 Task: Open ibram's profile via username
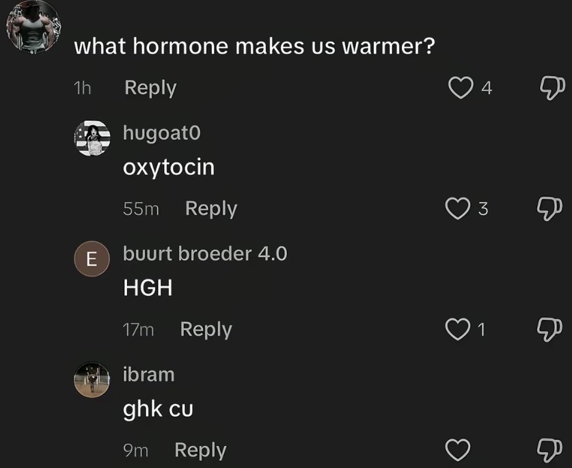click(x=148, y=374)
